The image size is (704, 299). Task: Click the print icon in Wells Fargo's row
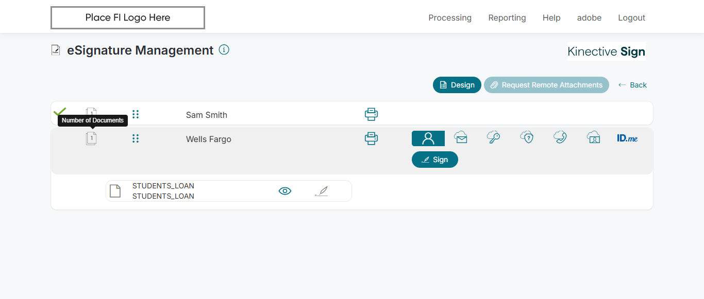tap(371, 138)
